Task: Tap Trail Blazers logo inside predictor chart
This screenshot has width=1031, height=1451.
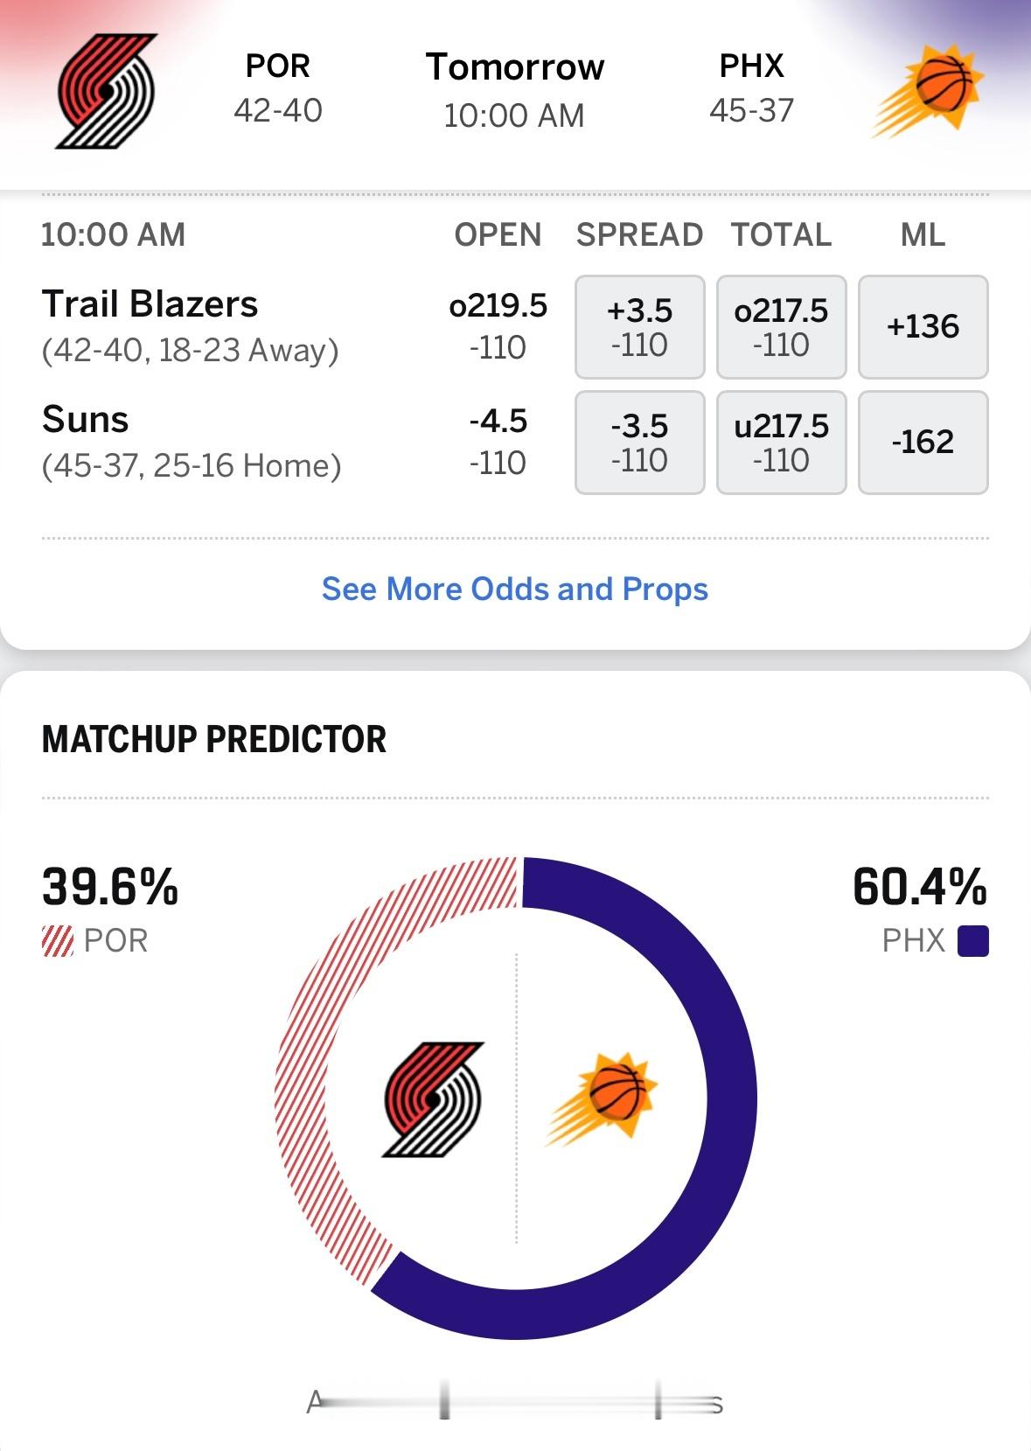Action: click(433, 1099)
